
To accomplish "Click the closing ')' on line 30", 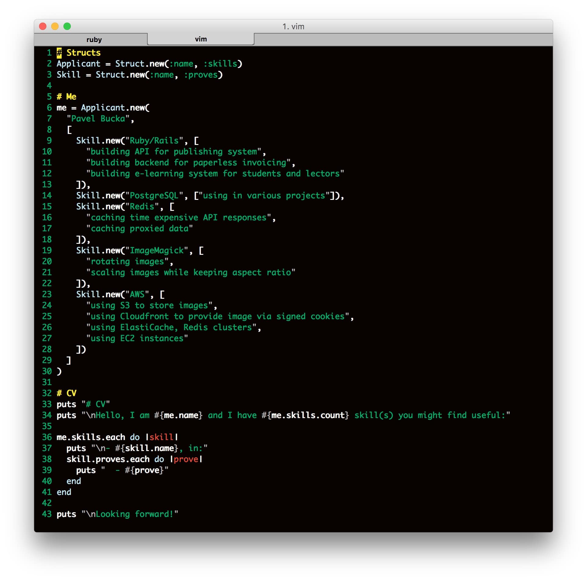I will coord(59,371).
